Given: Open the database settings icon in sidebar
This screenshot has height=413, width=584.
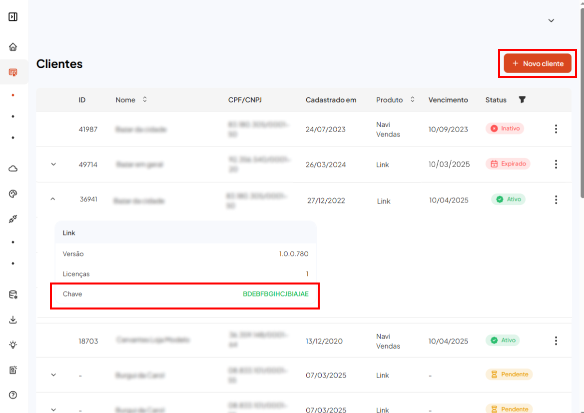Looking at the screenshot, I should click(13, 295).
